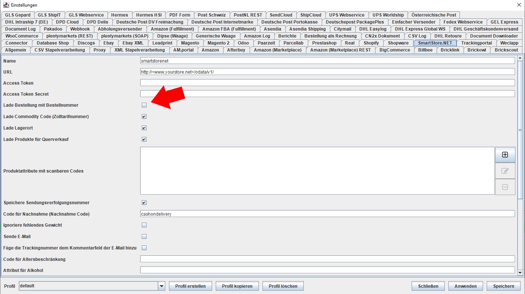Screen dimensions: 525x294
Task: Open the Document Log tab
Action: click(20, 29)
